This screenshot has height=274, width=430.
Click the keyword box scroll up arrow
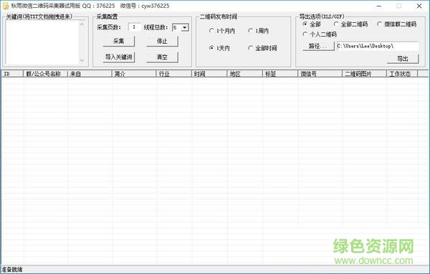tap(82, 24)
